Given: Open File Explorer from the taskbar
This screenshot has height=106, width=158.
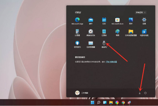Looking at the screenshot, I should [111, 103].
